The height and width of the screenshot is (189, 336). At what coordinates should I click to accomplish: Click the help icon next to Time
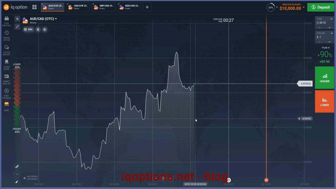(332, 19)
